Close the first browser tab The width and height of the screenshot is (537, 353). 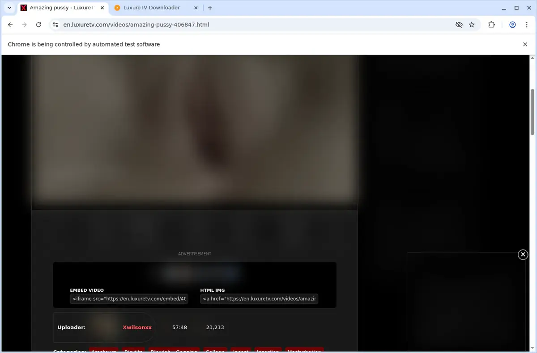[x=102, y=8]
